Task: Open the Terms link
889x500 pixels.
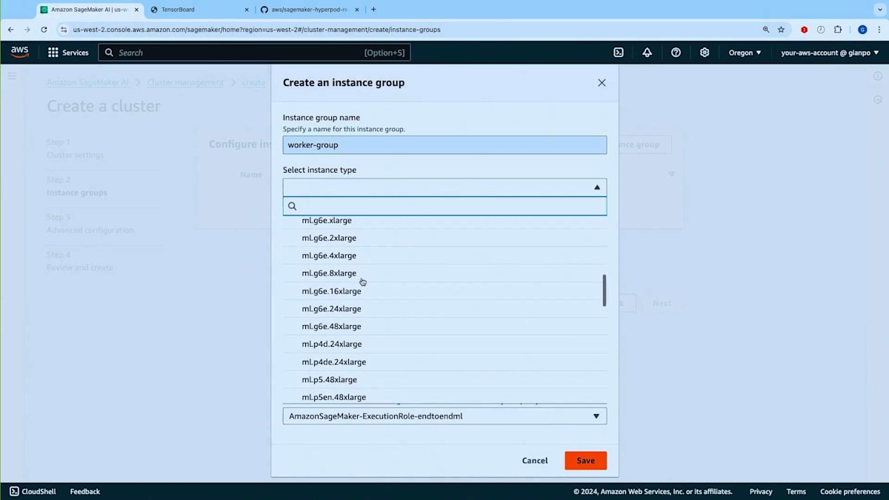Action: click(x=796, y=491)
